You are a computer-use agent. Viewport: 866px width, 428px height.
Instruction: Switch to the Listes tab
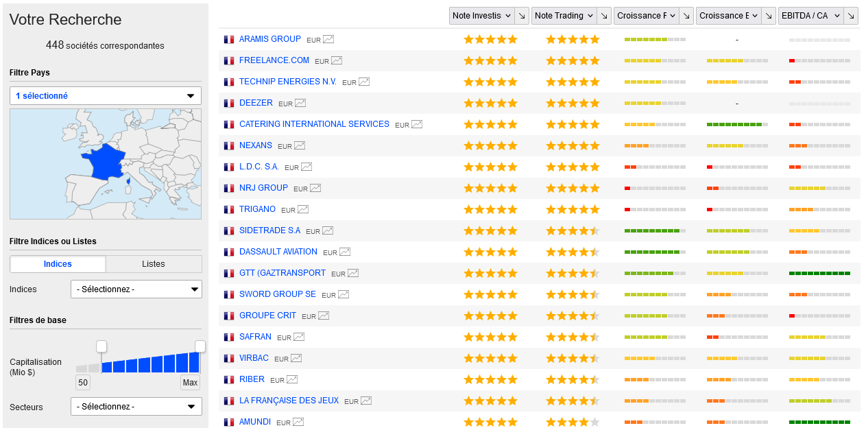coord(154,264)
